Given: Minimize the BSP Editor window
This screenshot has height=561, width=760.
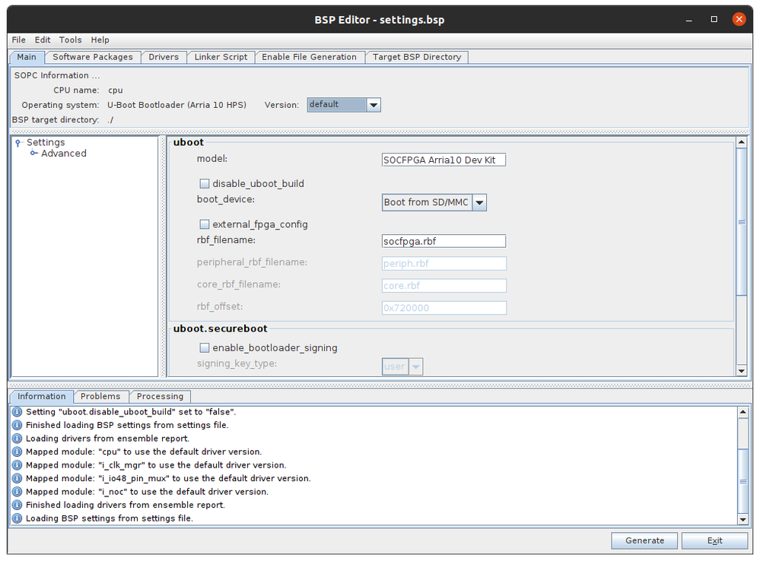Looking at the screenshot, I should 688,20.
